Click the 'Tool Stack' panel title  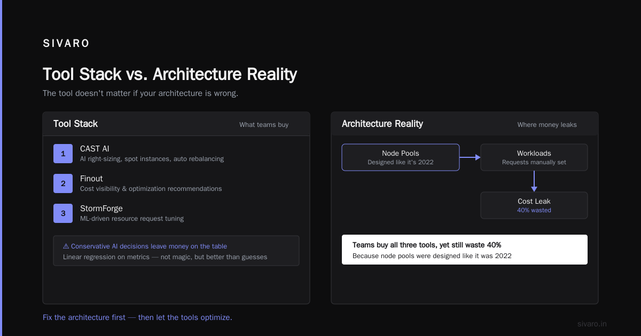75,124
